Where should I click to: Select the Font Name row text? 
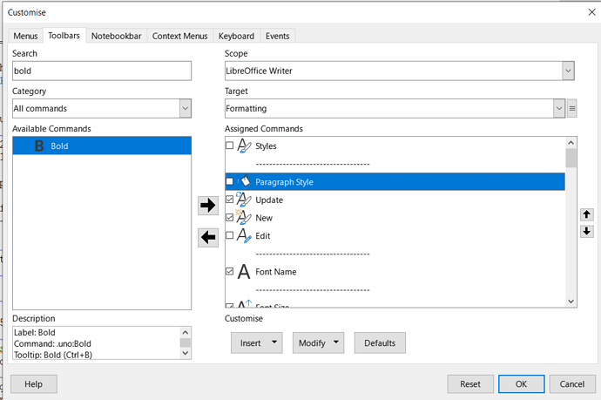pos(275,272)
